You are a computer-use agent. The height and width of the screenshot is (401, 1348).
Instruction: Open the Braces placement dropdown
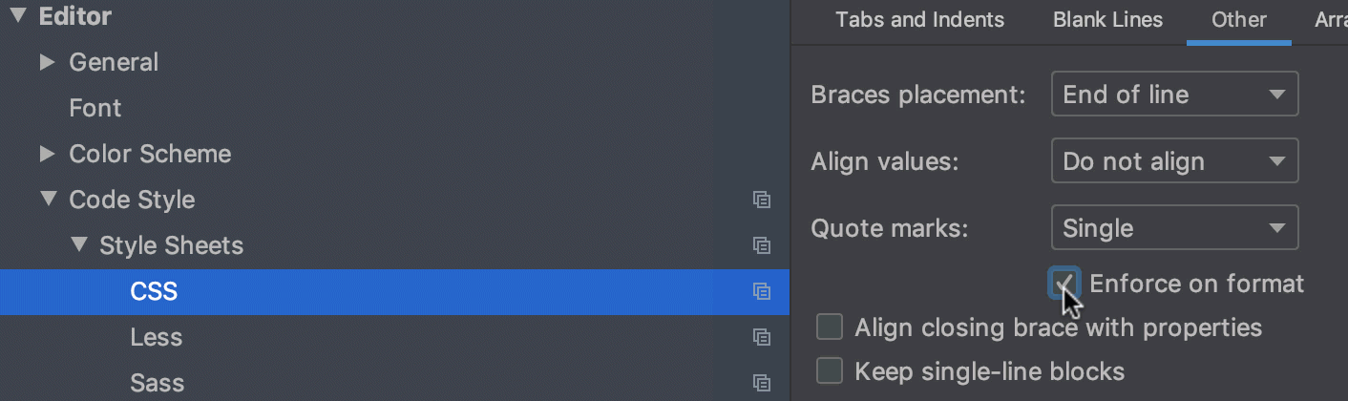(1174, 95)
